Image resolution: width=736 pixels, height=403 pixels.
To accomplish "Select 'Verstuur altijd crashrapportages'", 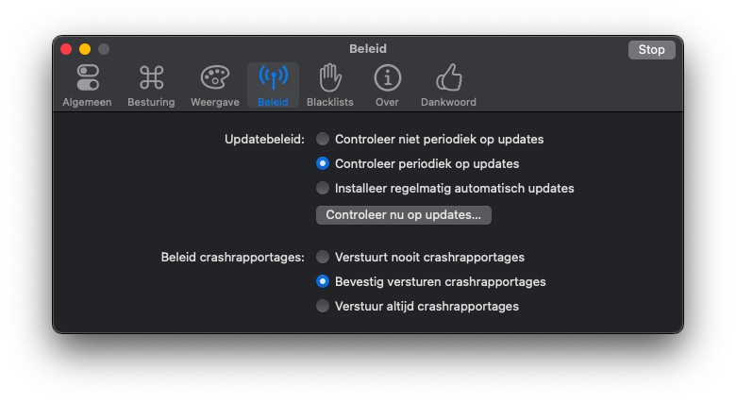I will point(323,306).
